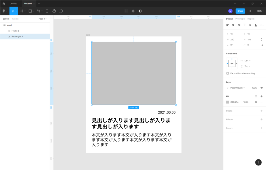Toggle layer visibility eye in Layer section
Image resolution: width=266 pixels, height=170 pixels.
(261, 88)
